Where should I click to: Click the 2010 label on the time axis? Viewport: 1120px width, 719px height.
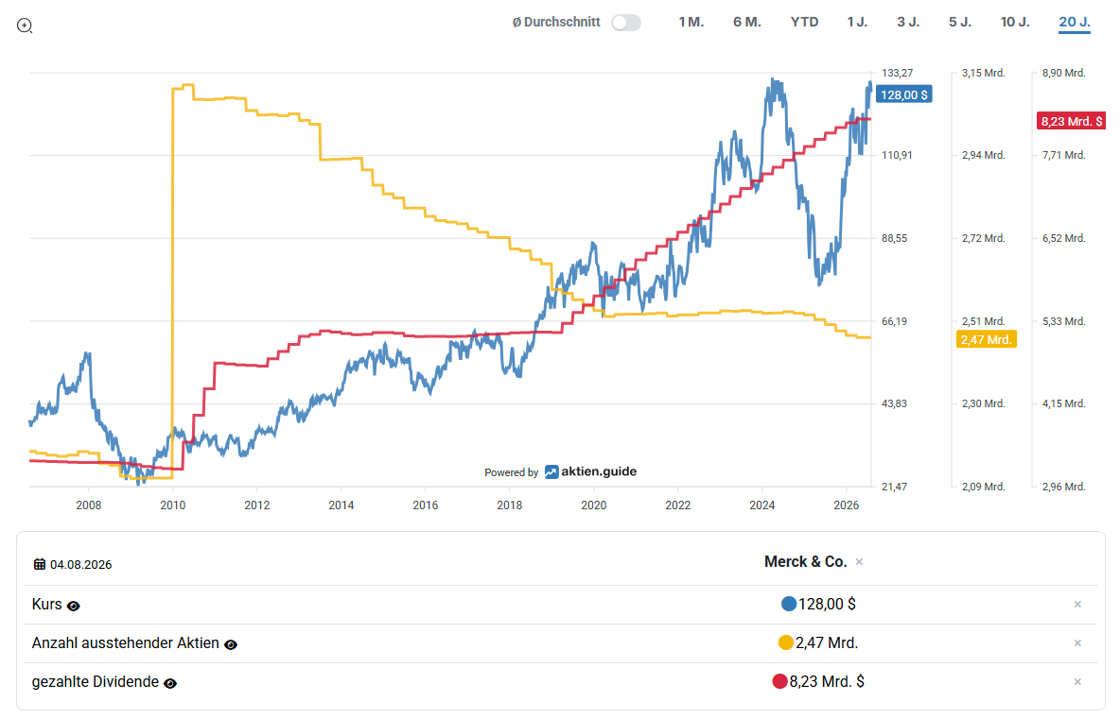point(173,505)
